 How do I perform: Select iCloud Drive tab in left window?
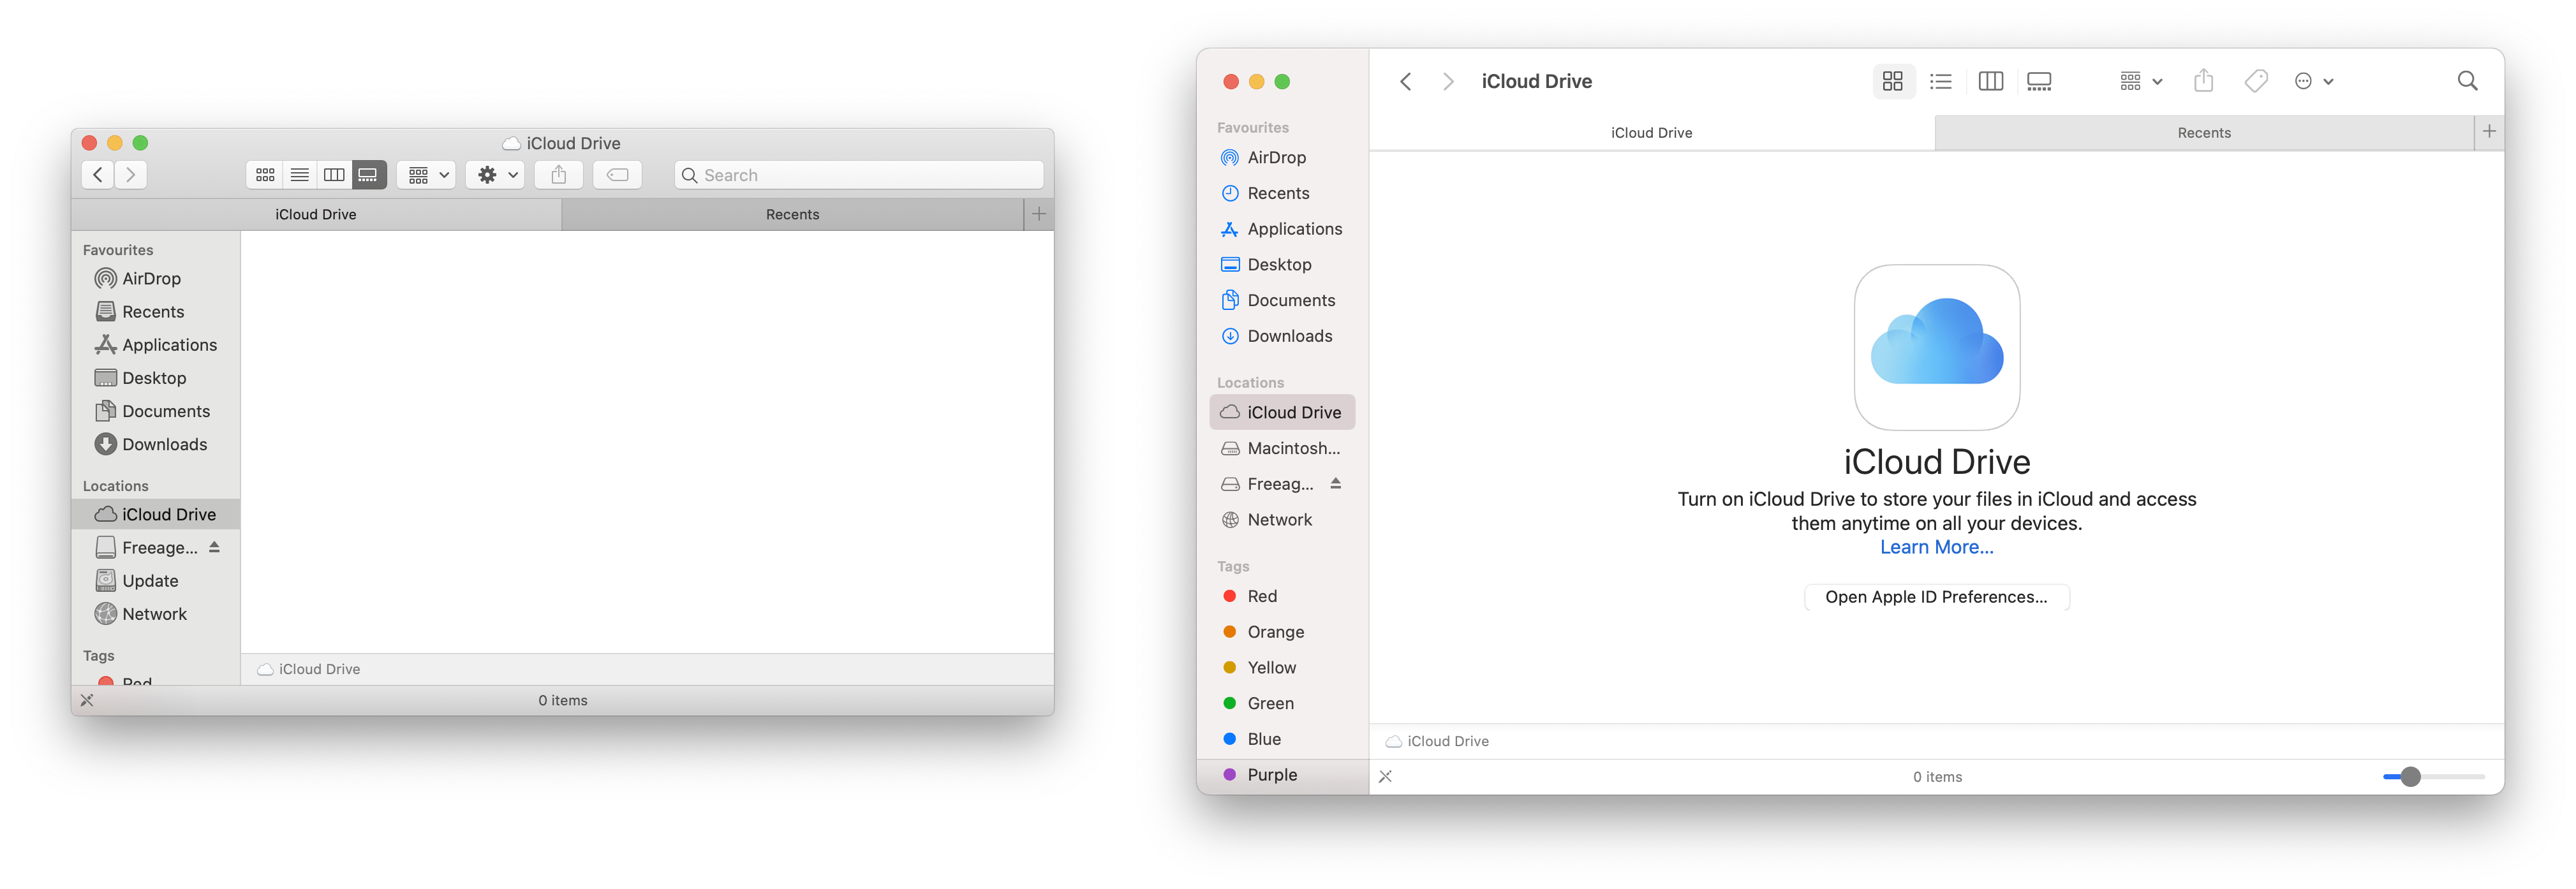[316, 214]
